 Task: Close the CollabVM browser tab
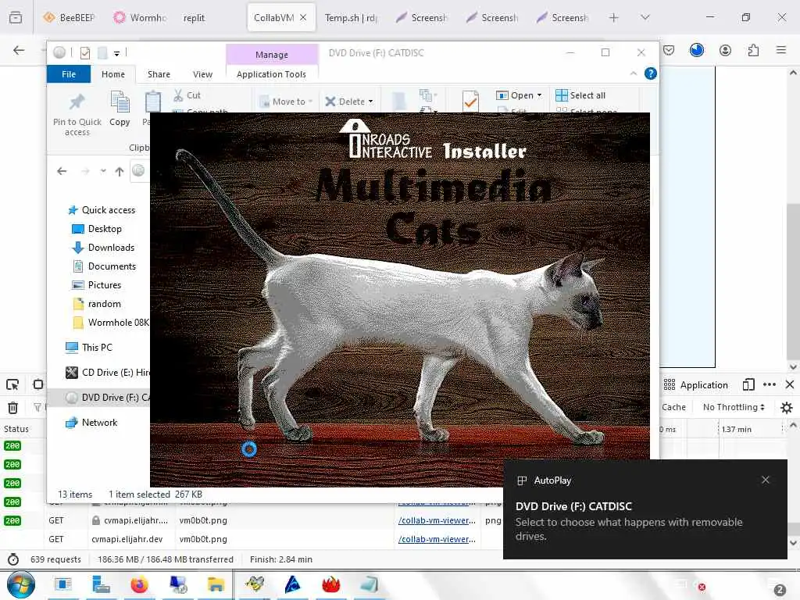(303, 17)
